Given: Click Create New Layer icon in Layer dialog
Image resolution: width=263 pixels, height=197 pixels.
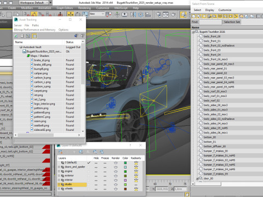Looking at the screenshot, I should point(60,152).
